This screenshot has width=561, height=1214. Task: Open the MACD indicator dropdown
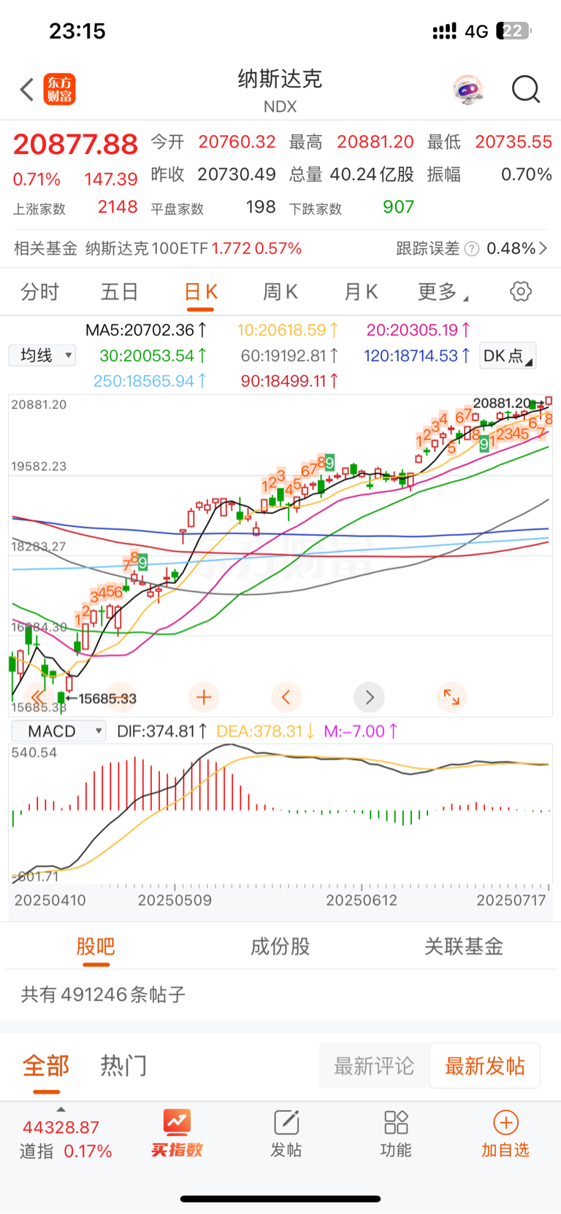[x=59, y=731]
